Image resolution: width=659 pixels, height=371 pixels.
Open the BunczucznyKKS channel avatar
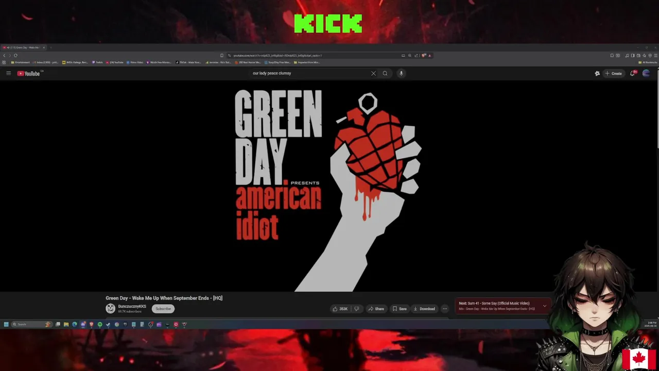(x=110, y=309)
